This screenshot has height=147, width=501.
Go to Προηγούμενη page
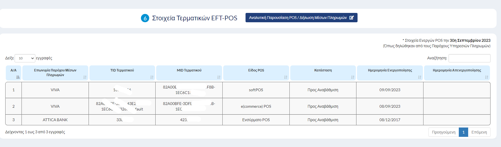[444, 132]
